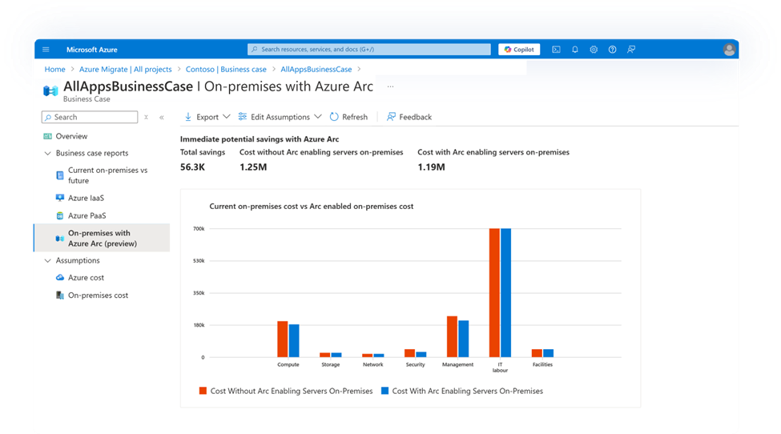Click the Security axis label

click(416, 365)
